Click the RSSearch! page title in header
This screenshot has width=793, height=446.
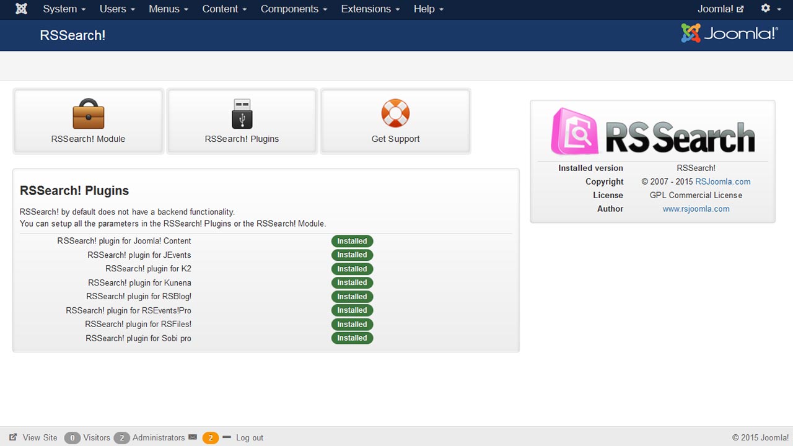coord(72,35)
